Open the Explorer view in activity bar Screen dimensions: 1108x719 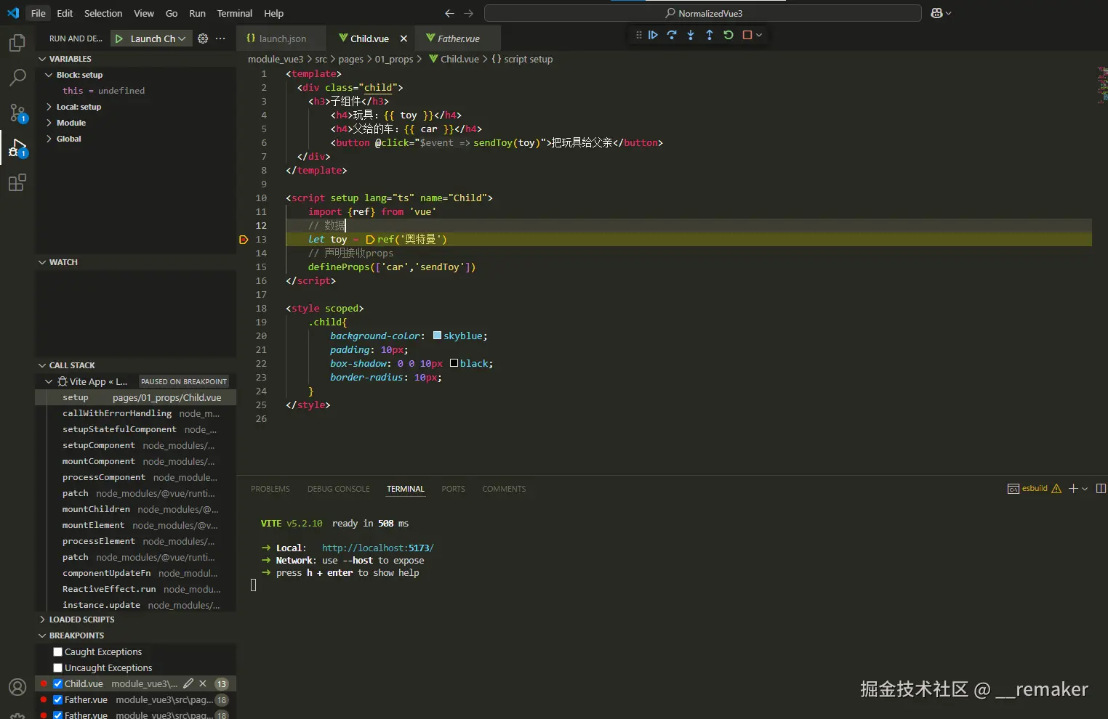17,44
